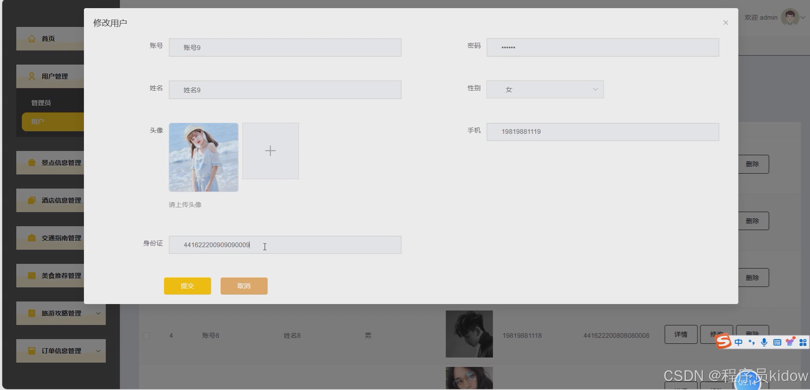Viewport: 810px width, 390px height.
Task: Toggle the IME punctuation mode icon
Action: [x=751, y=342]
